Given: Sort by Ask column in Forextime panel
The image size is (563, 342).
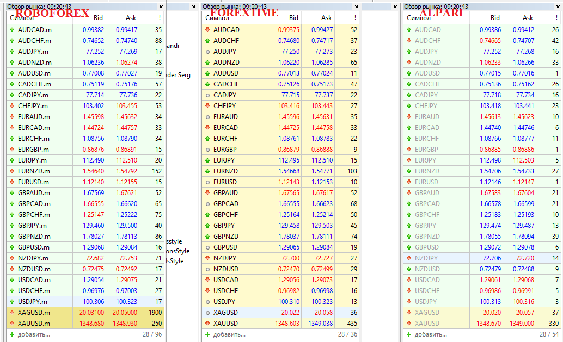Looking at the screenshot, I should point(318,18).
